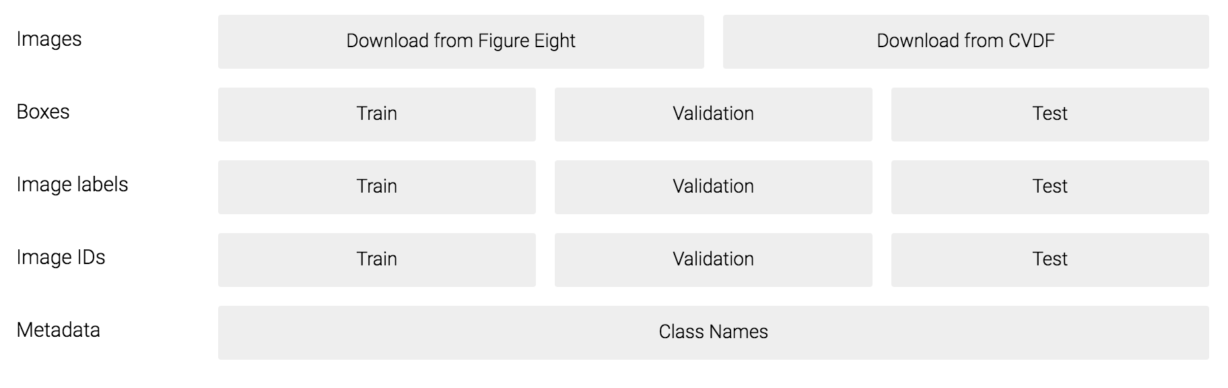This screenshot has width=1228, height=388.
Task: Fetch the Image IDs Test file
Action: click(1050, 259)
